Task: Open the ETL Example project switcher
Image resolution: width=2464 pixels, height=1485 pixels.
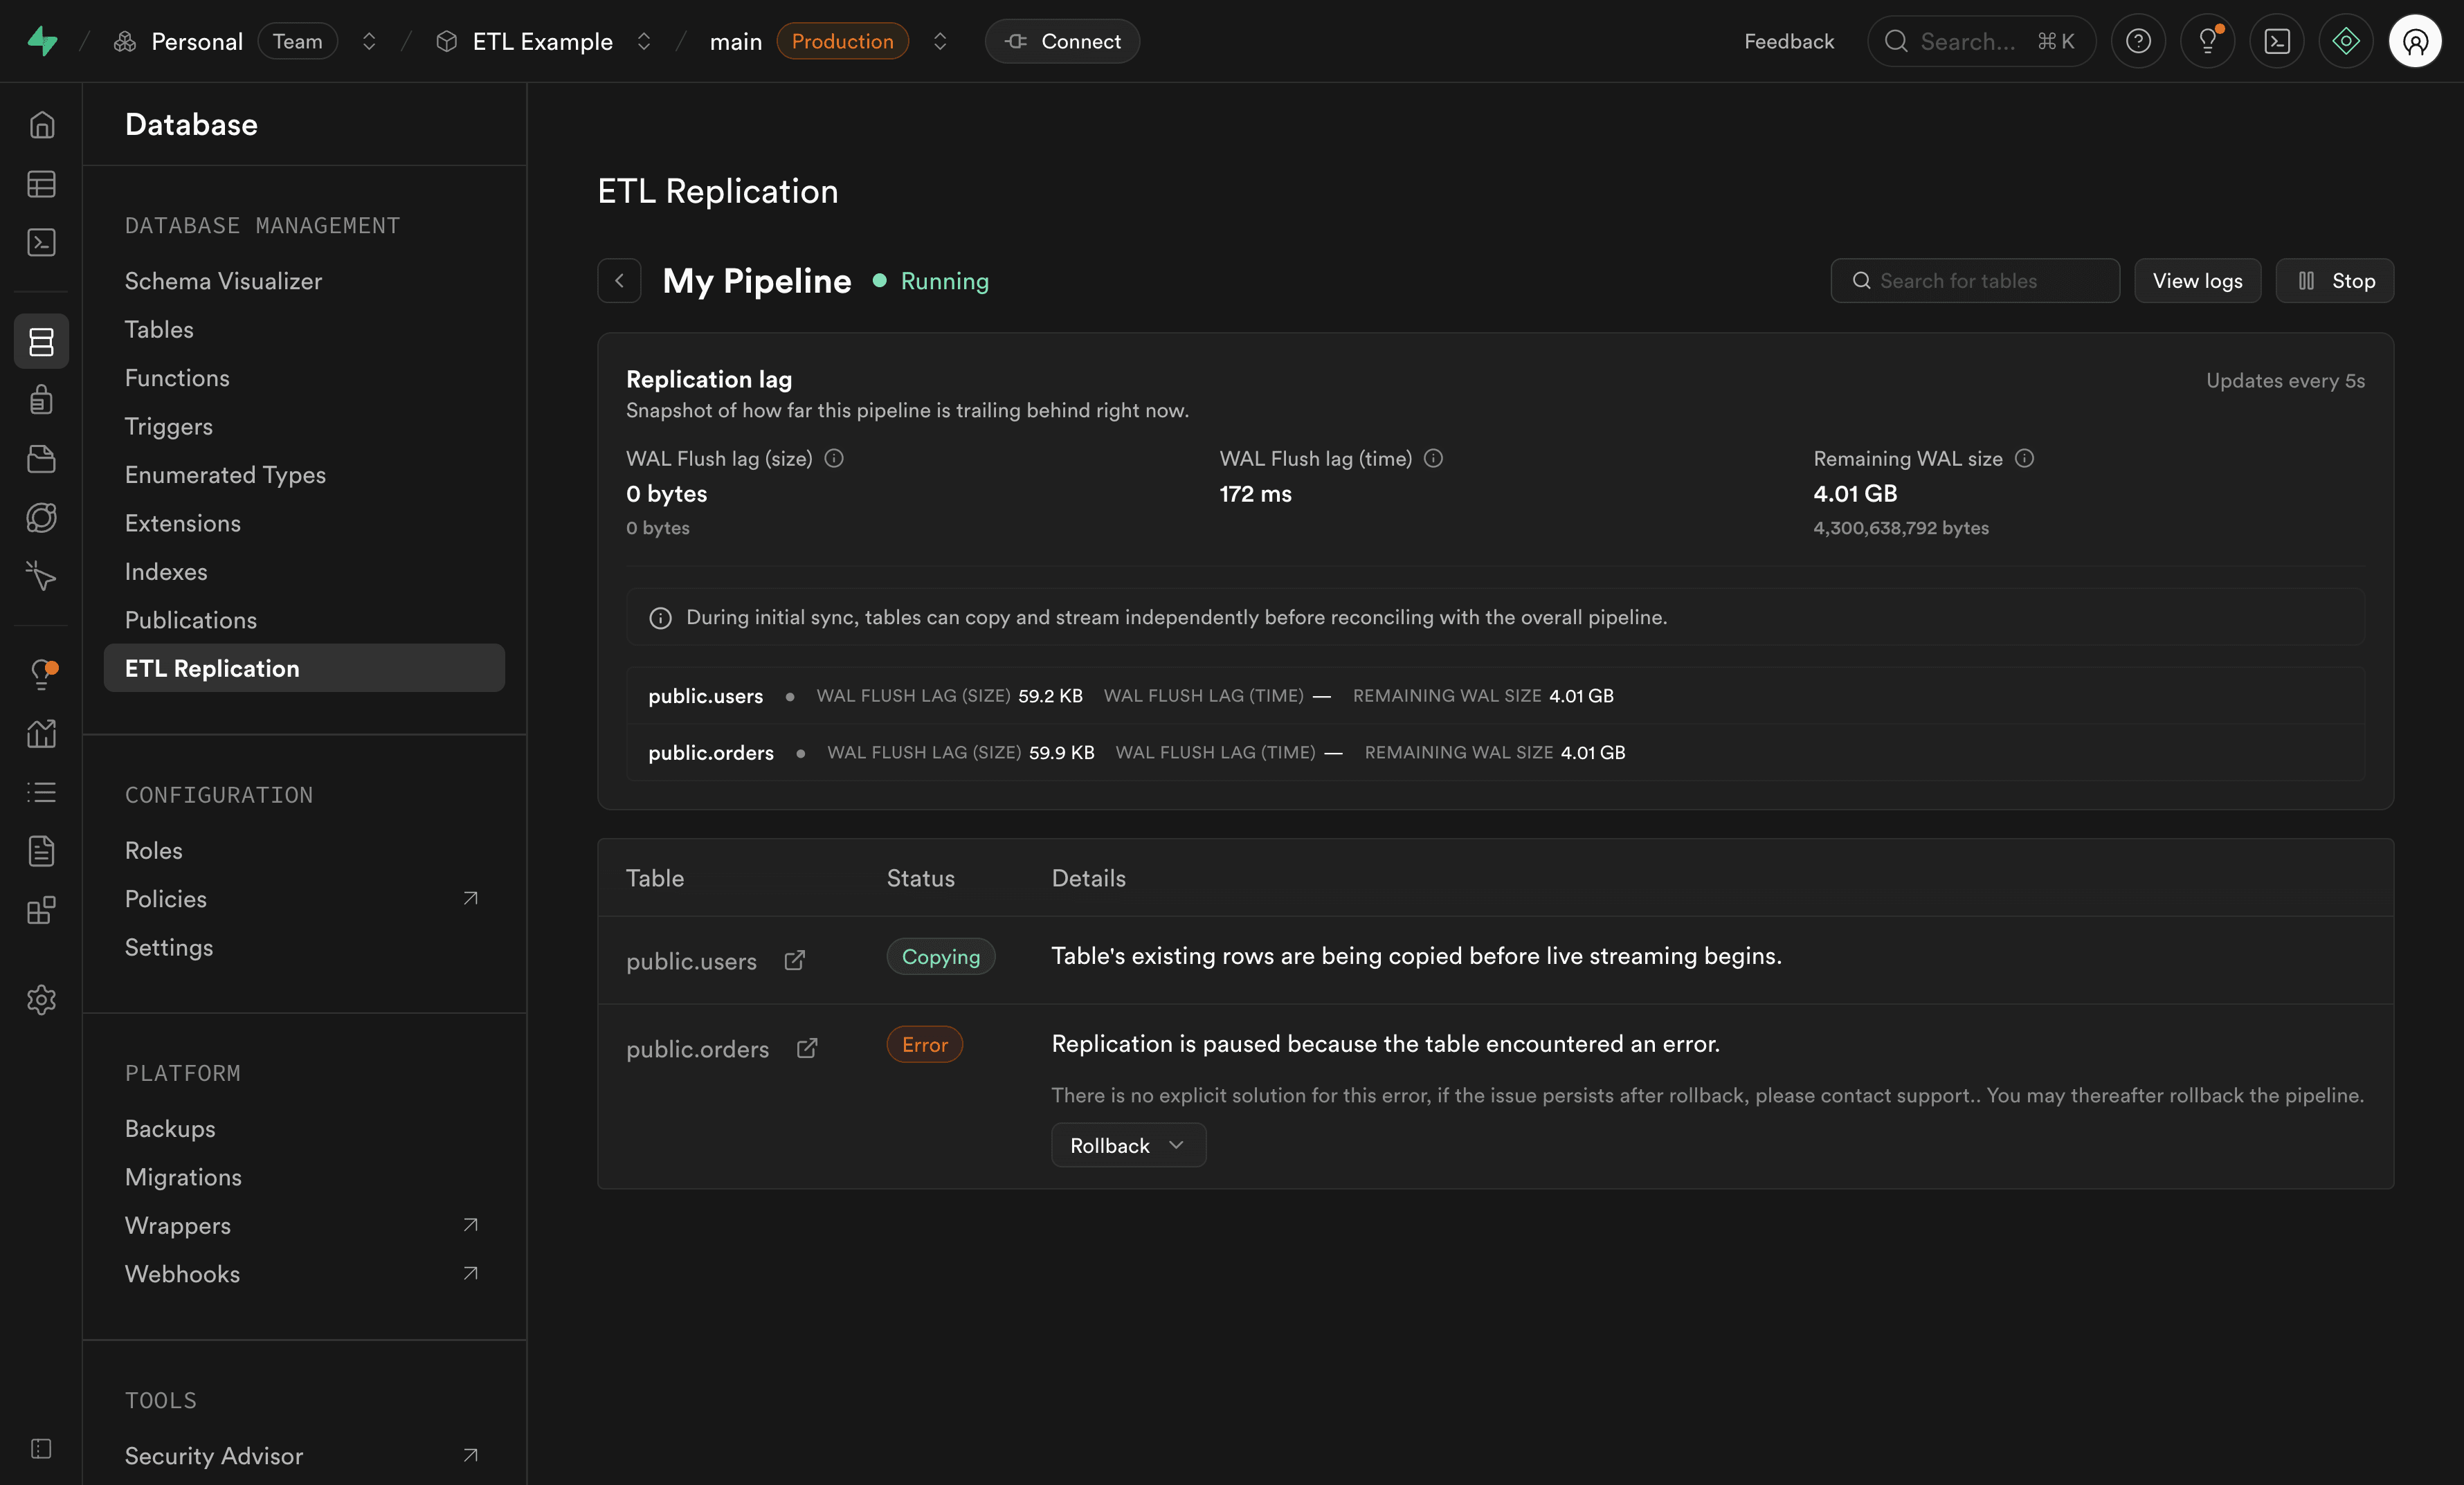Action: coord(644,41)
